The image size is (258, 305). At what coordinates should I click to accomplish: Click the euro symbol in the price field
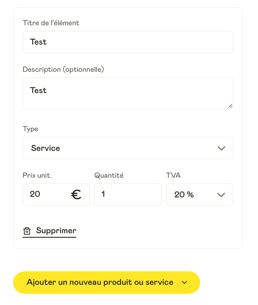click(76, 195)
